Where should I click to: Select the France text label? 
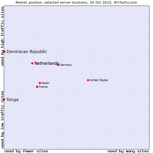point(43,87)
